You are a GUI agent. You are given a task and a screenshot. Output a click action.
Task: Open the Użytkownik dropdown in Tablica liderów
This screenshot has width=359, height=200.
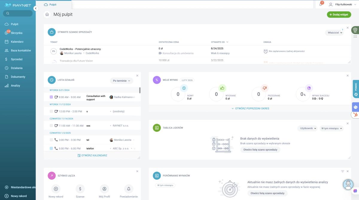[307, 128]
